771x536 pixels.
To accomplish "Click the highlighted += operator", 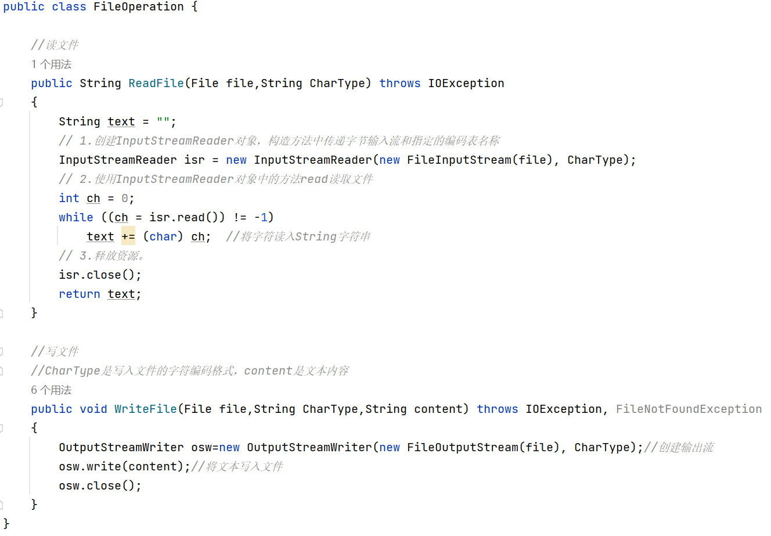I will pyautogui.click(x=128, y=236).
